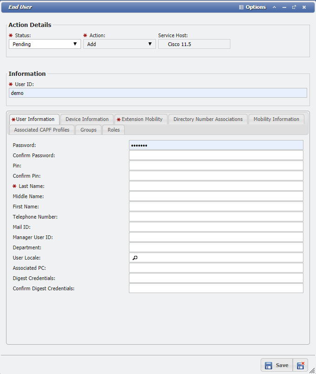Open the Status dropdown showing Pending

point(45,44)
